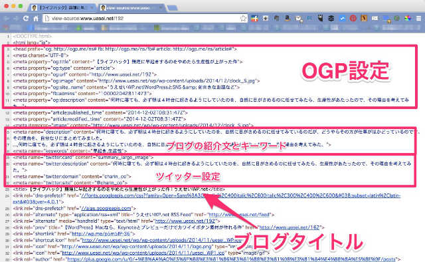
Task: Open the //ajax.googleapis.com link
Action: pyautogui.click(x=106, y=208)
